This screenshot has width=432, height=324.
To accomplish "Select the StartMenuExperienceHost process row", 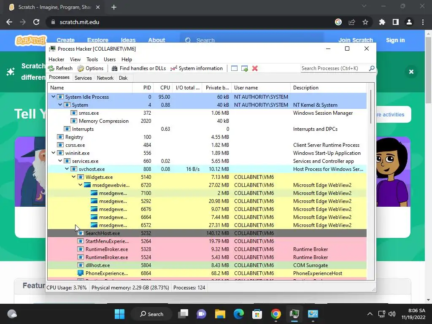I will [207, 241].
